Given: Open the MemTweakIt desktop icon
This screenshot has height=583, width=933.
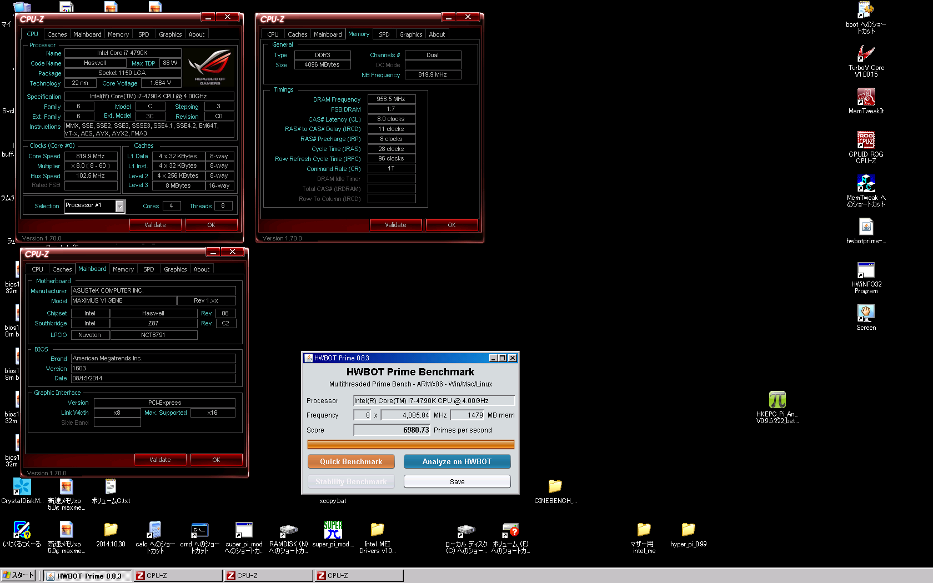Looking at the screenshot, I should pyautogui.click(x=866, y=97).
